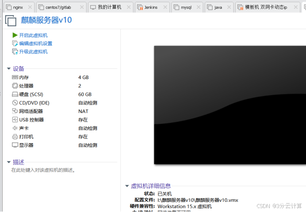The image size is (306, 212).
Task: Click the centos7/gitlab tab VM icon
Action: click(x=41, y=8)
